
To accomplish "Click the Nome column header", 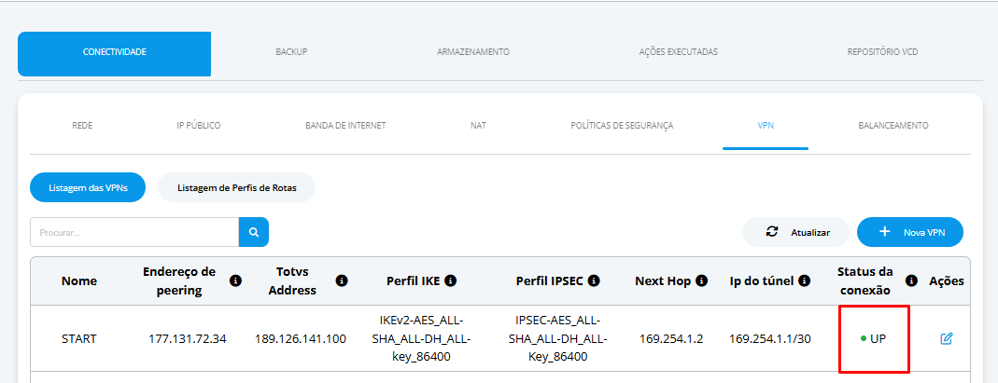I will point(79,280).
